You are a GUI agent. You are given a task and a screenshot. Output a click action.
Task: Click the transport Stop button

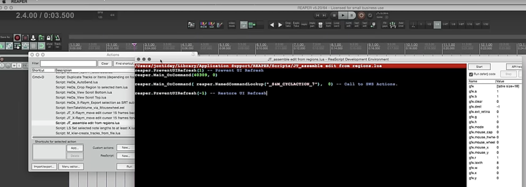pyautogui.click(x=334, y=15)
